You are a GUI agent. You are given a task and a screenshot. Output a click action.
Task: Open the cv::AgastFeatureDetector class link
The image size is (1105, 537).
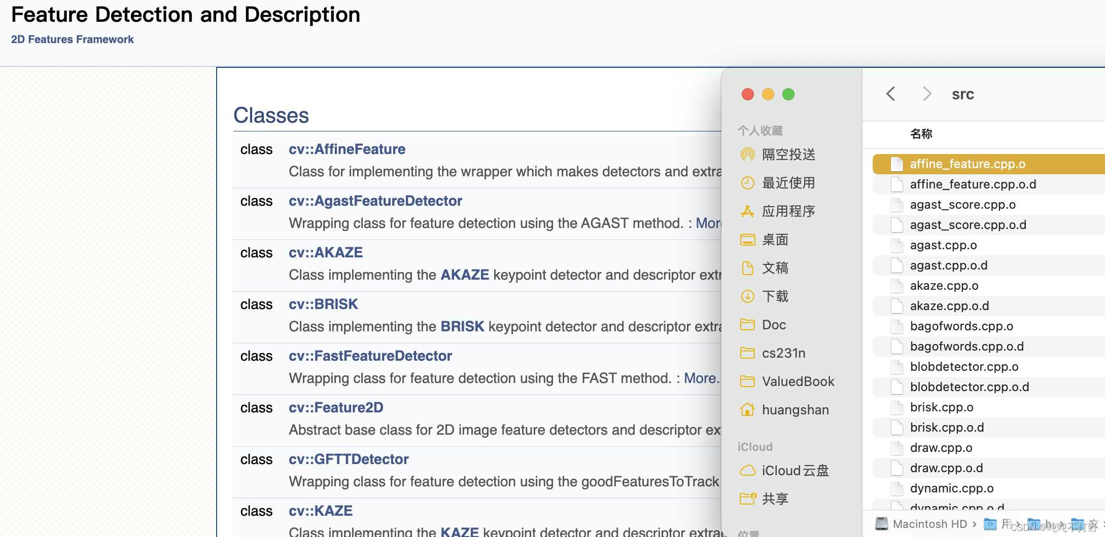coord(375,201)
